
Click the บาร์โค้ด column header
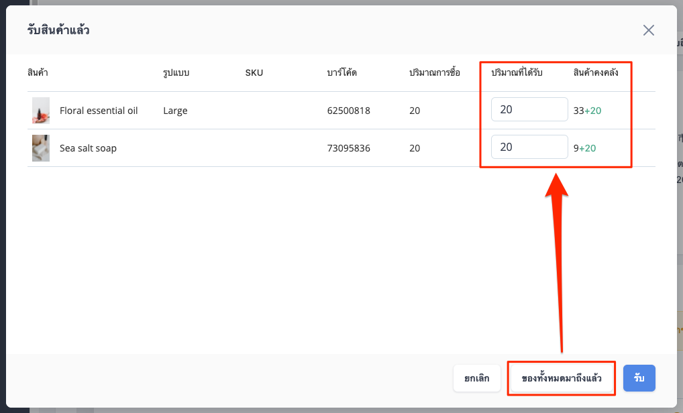tap(342, 72)
